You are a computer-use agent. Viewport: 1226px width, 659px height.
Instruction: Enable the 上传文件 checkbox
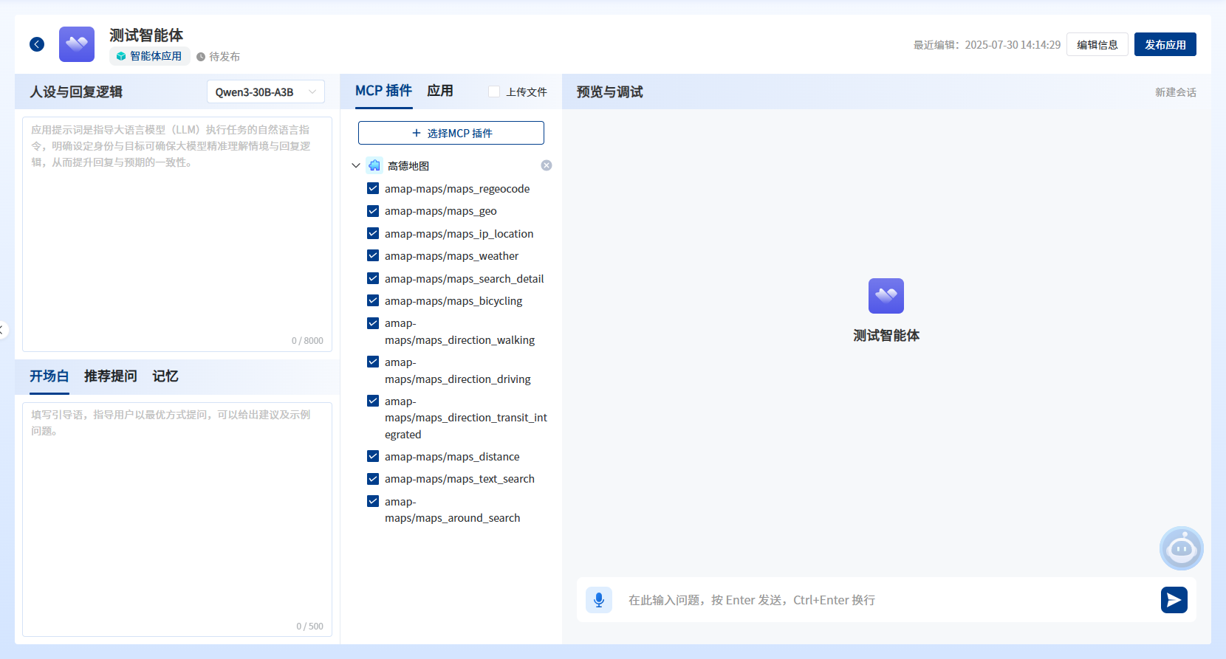point(494,92)
